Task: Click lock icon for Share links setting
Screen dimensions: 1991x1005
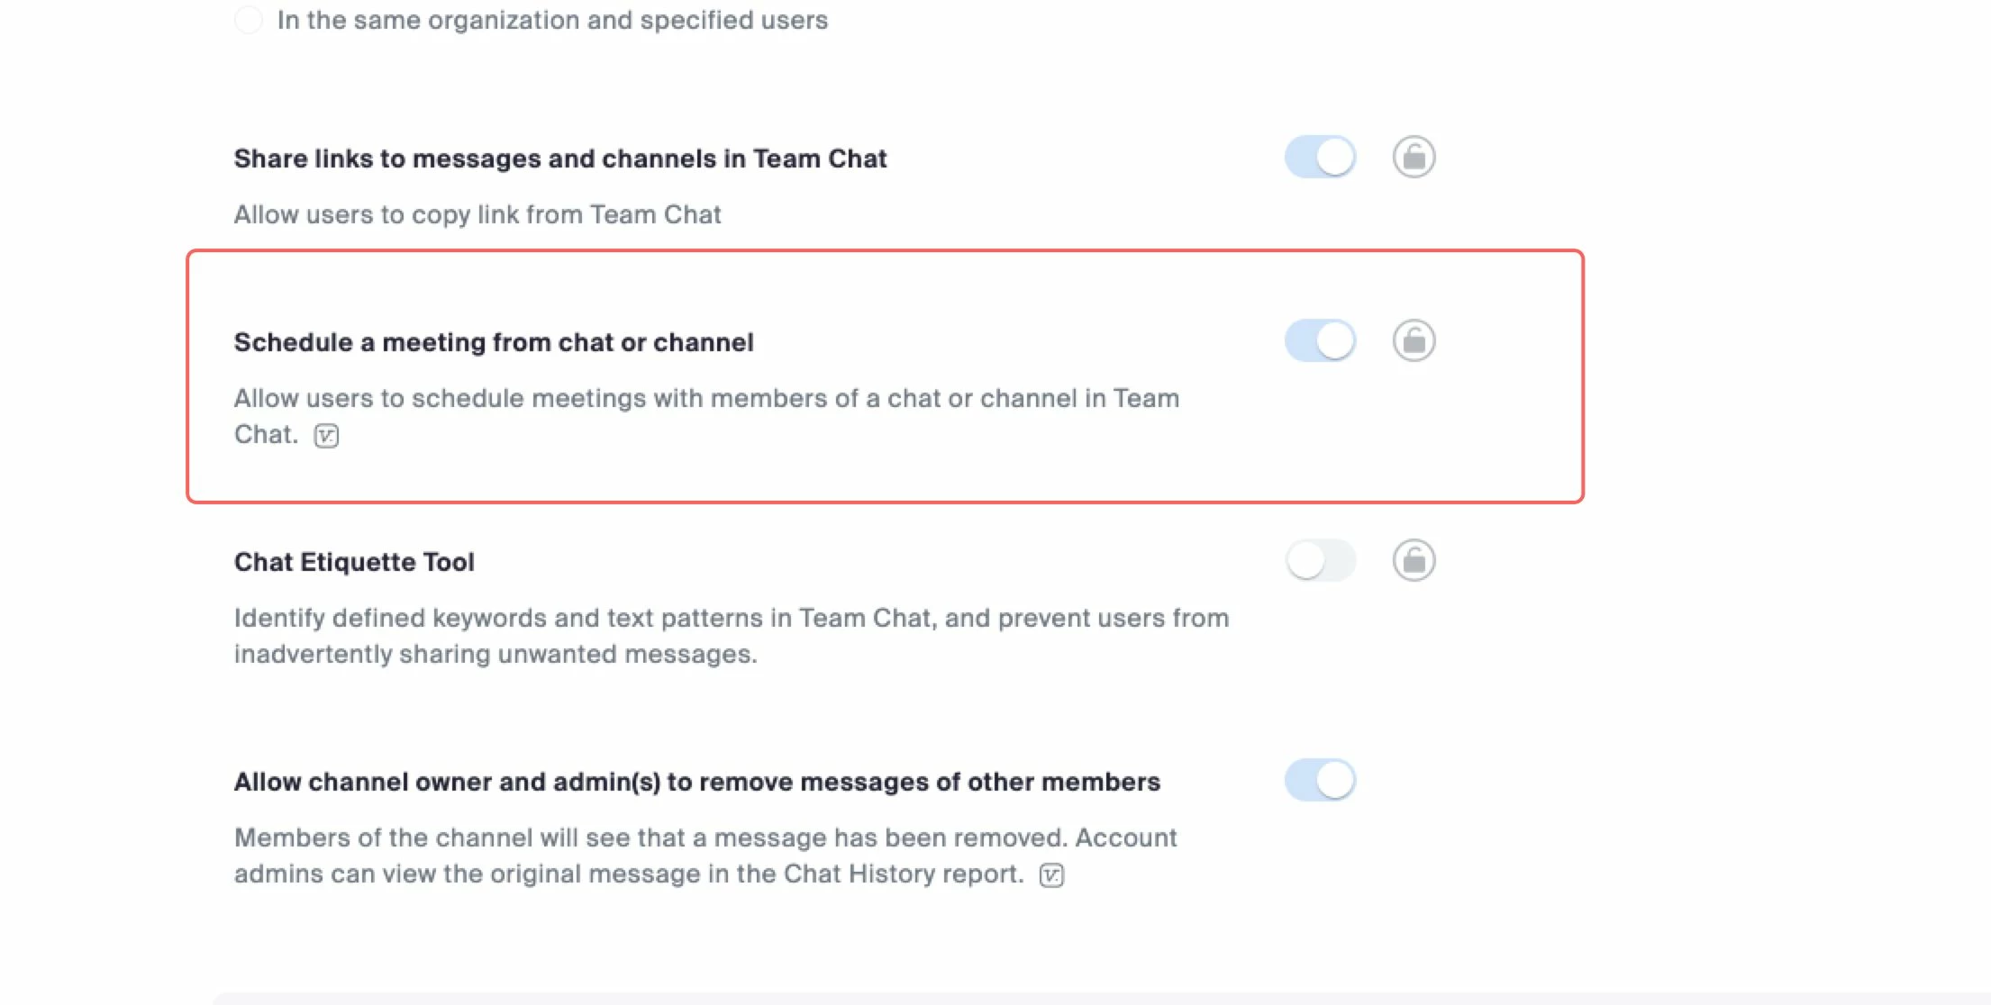Action: pyautogui.click(x=1414, y=158)
